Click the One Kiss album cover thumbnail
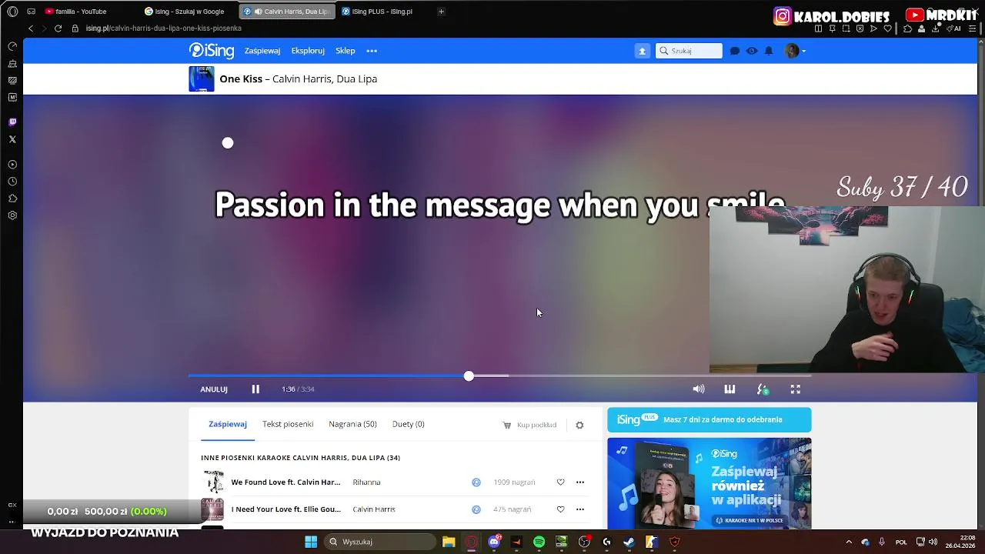This screenshot has width=985, height=554. click(202, 79)
